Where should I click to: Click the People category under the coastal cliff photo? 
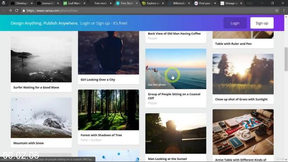point(153,103)
